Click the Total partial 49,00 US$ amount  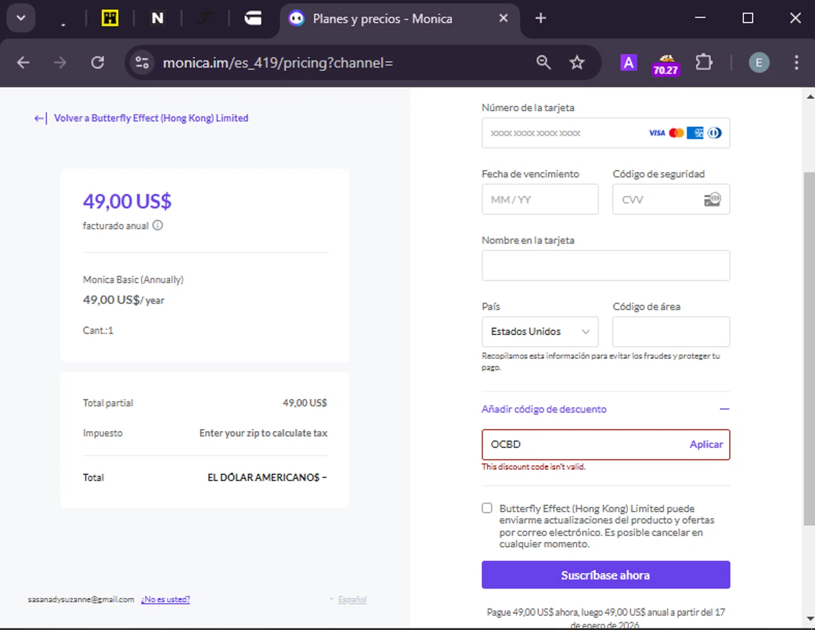point(305,403)
